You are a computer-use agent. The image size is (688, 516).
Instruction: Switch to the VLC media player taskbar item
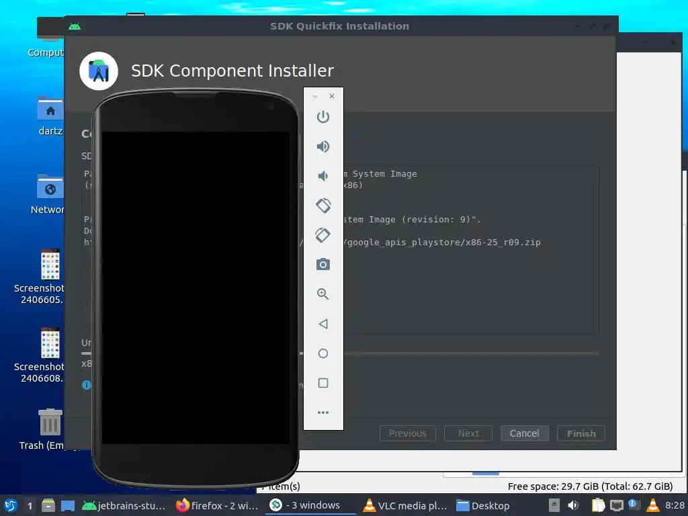(x=404, y=505)
